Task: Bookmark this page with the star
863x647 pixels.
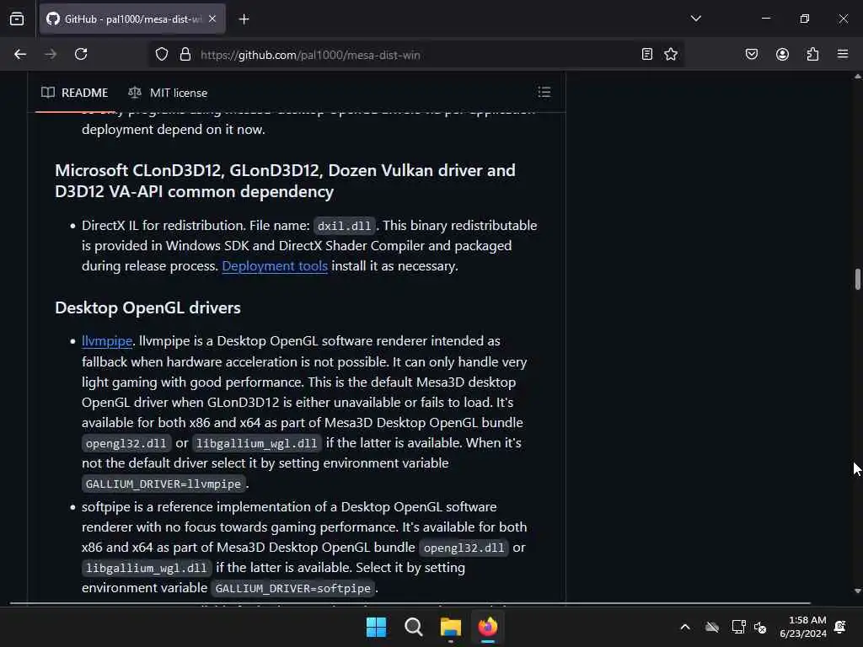Action: click(x=670, y=55)
